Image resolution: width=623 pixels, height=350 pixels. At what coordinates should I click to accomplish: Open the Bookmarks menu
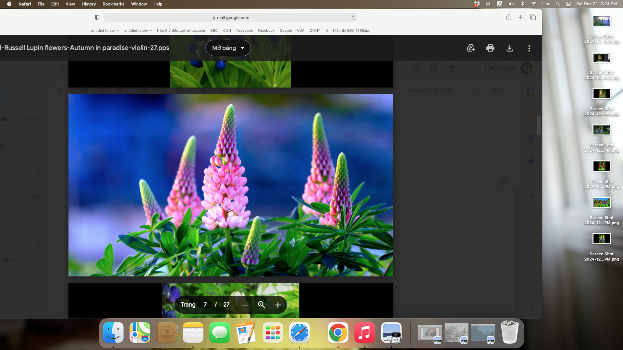pyautogui.click(x=113, y=4)
